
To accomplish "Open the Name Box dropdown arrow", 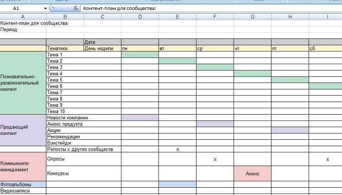I will (45, 9).
